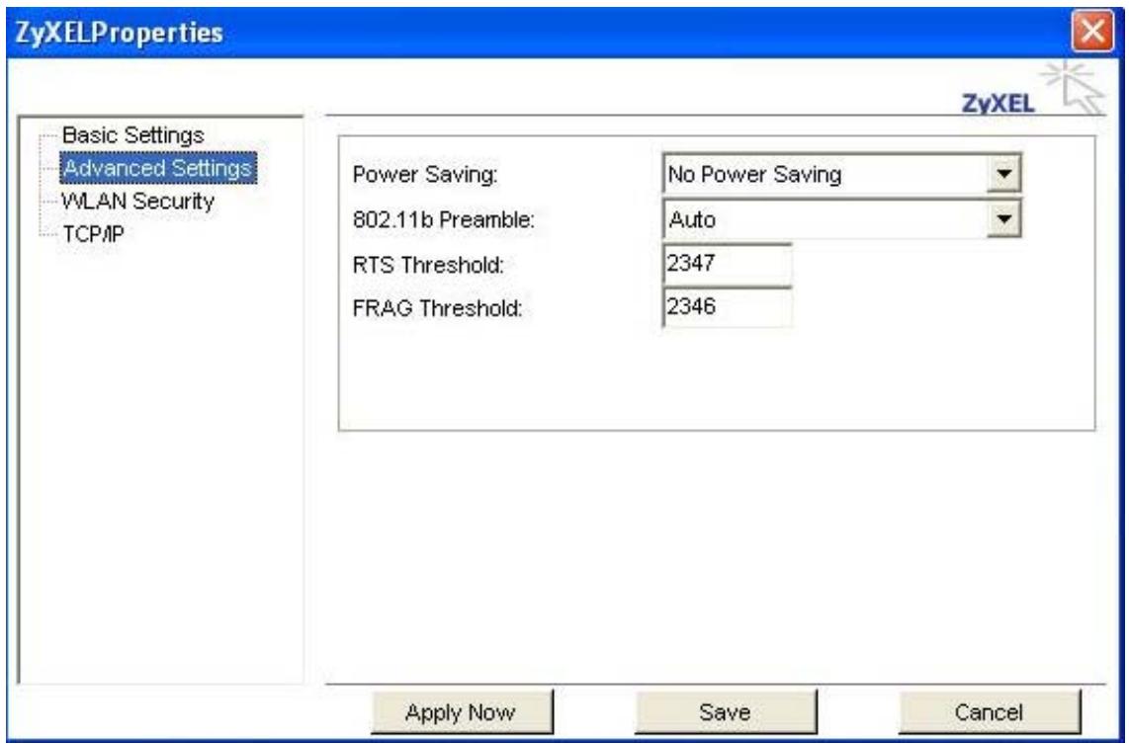Select Advanced Settings tree item
This screenshot has width=1129, height=744.
[x=158, y=168]
